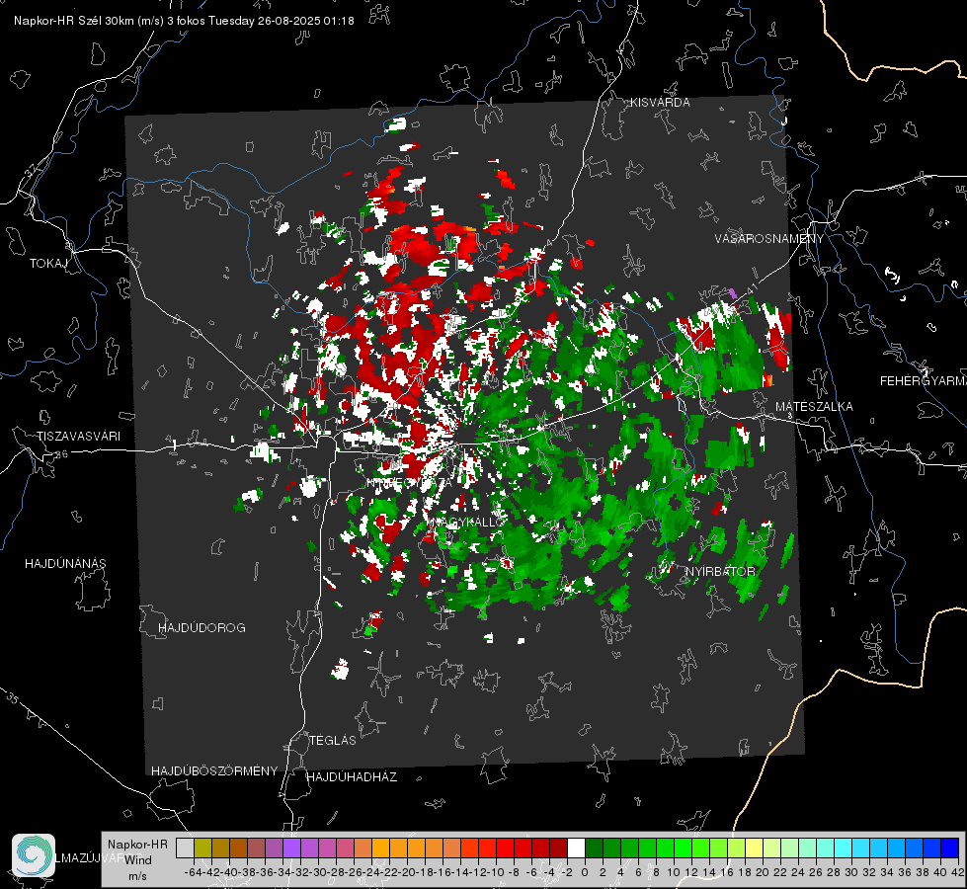
Task: Pick the dark green swatch between 0 and 2
Action: point(594,848)
